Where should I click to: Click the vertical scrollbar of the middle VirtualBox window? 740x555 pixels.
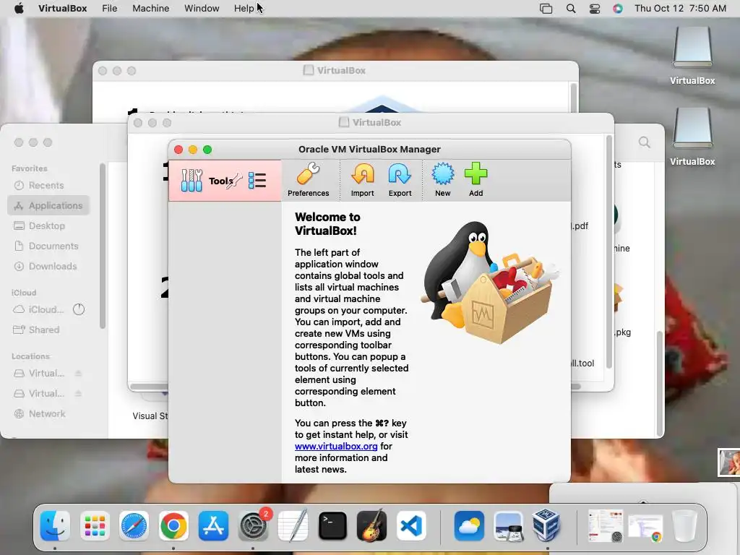608,252
